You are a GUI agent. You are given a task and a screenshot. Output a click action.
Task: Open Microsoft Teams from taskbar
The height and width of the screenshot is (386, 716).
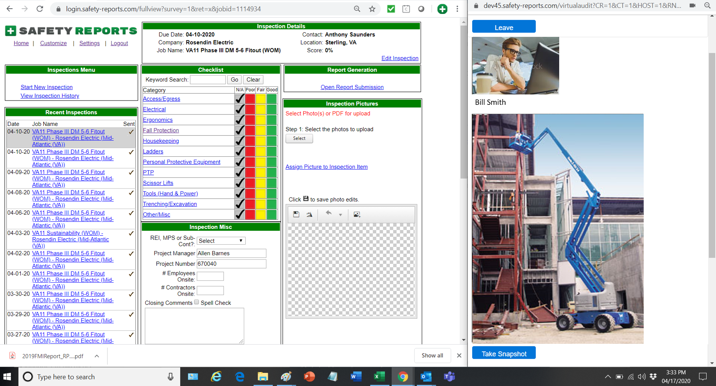pos(449,377)
